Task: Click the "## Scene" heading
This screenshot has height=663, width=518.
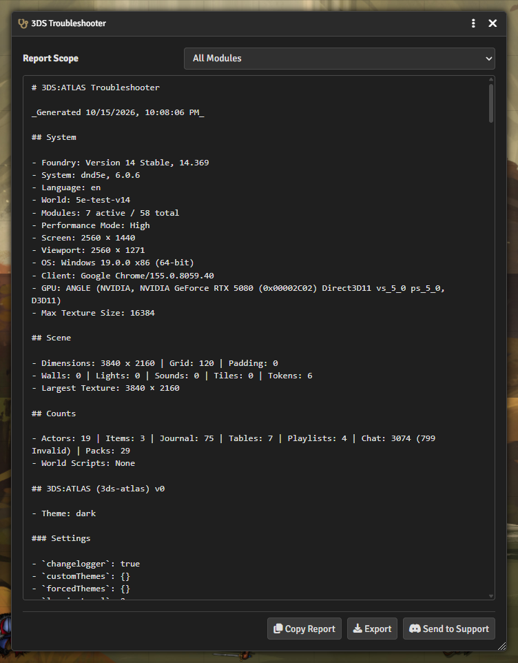Action: coord(52,338)
